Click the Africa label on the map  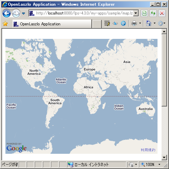click(x=89, y=87)
